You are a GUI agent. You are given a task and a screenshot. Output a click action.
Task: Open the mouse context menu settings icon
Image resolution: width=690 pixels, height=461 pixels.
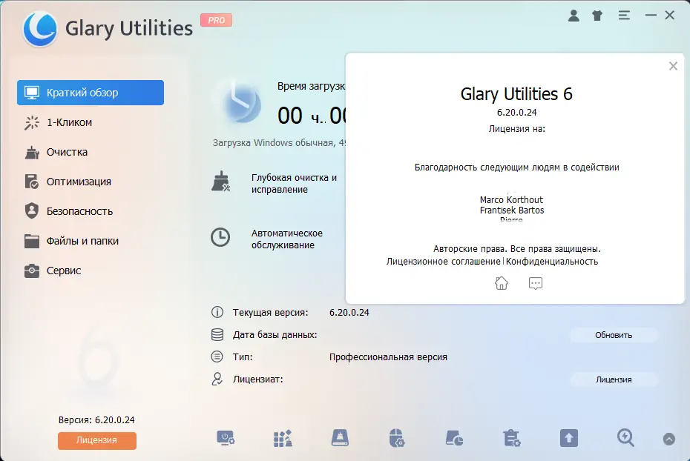[397, 438]
